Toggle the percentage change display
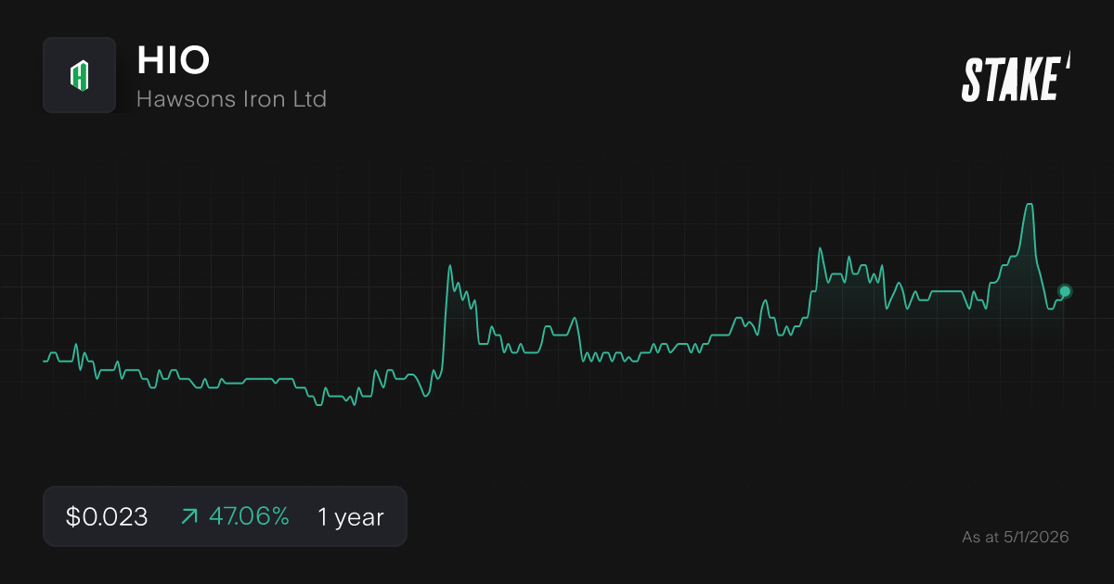Image resolution: width=1114 pixels, height=584 pixels. click(x=248, y=516)
